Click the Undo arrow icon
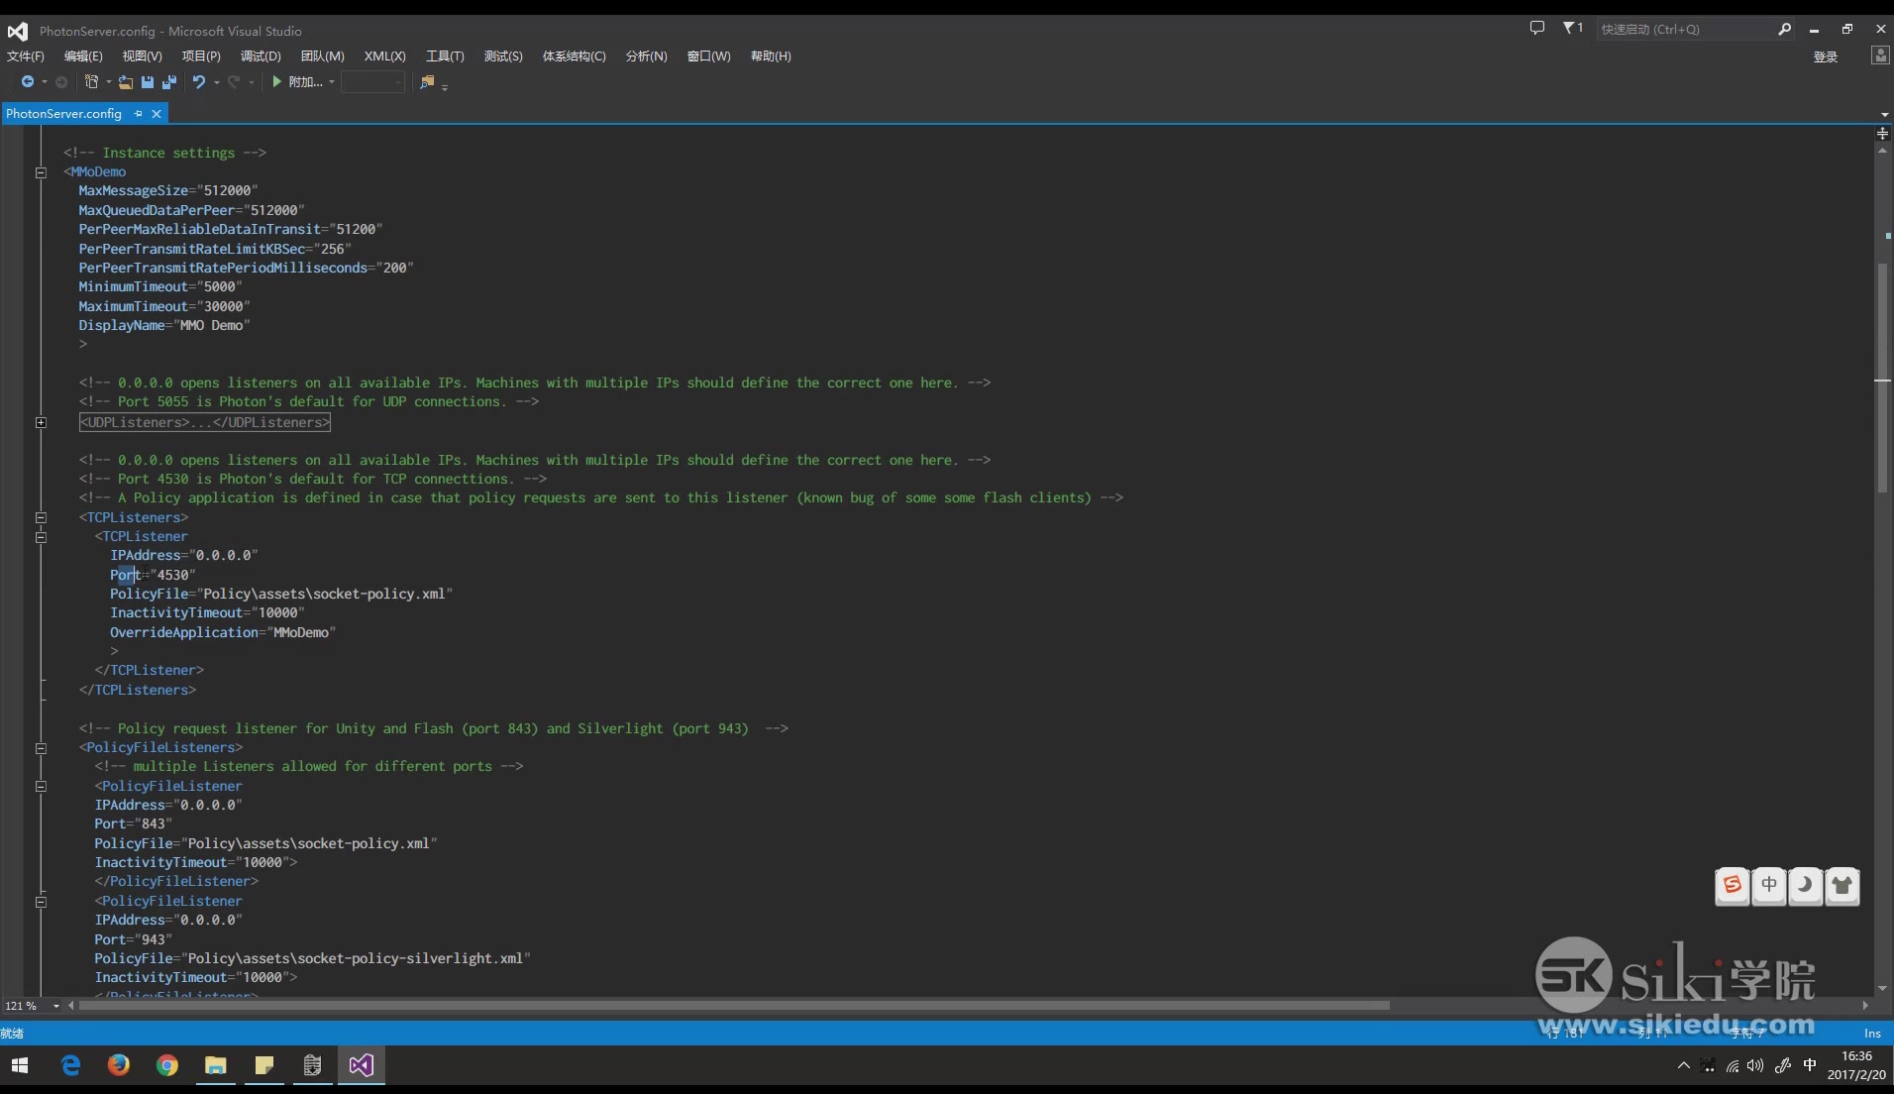The height and width of the screenshot is (1094, 1894). pyautogui.click(x=199, y=82)
